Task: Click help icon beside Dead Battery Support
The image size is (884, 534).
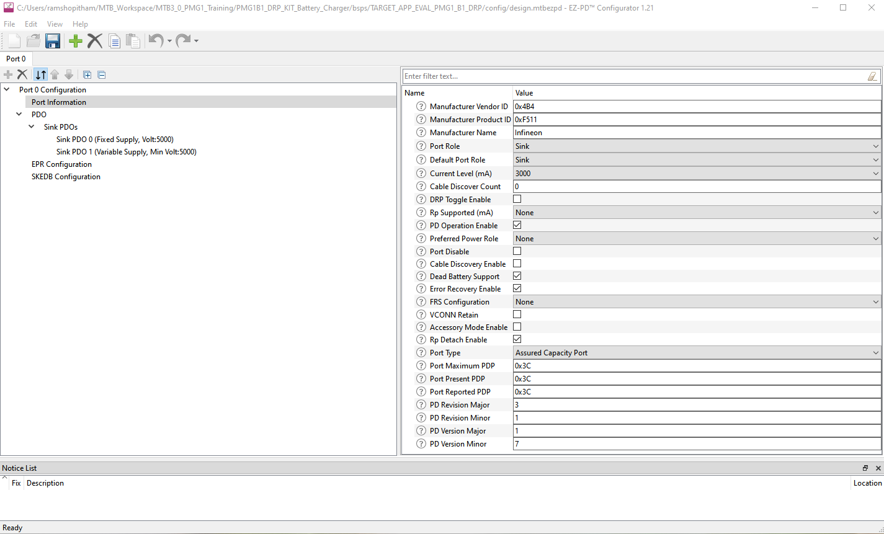Action: [421, 277]
